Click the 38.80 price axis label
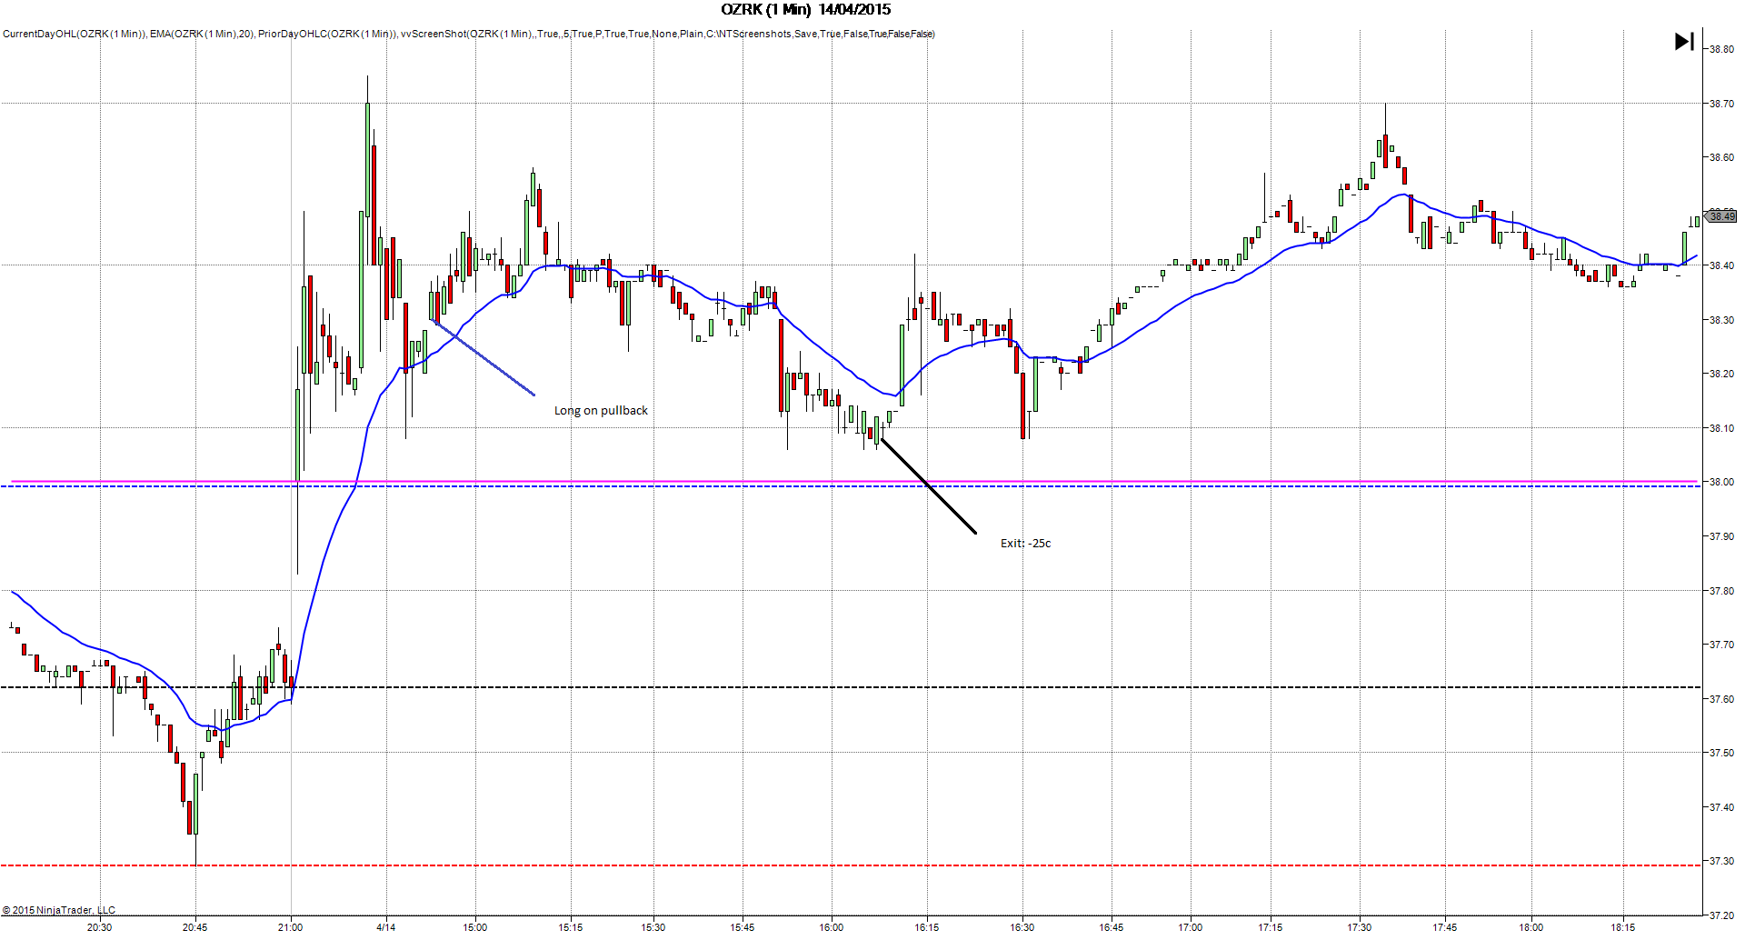1745x940 pixels. 1721,50
